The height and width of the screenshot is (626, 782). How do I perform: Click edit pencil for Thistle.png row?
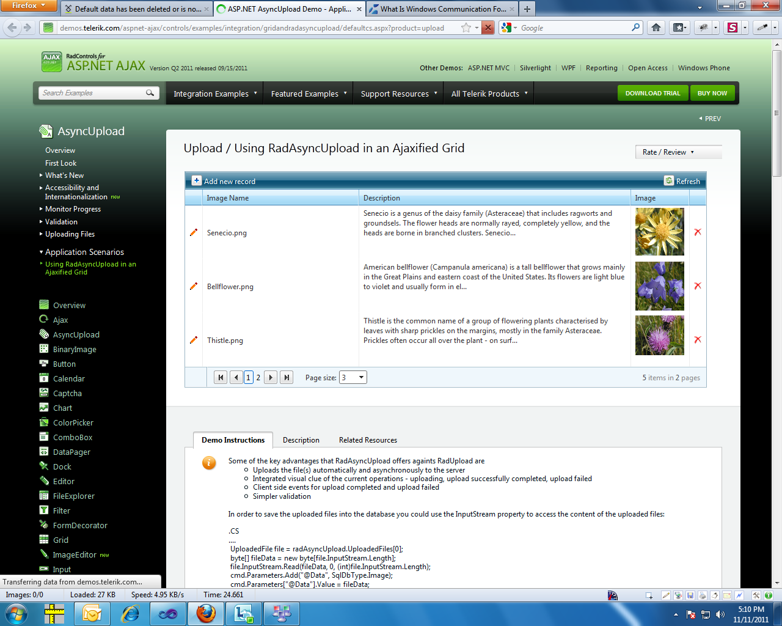(x=194, y=340)
